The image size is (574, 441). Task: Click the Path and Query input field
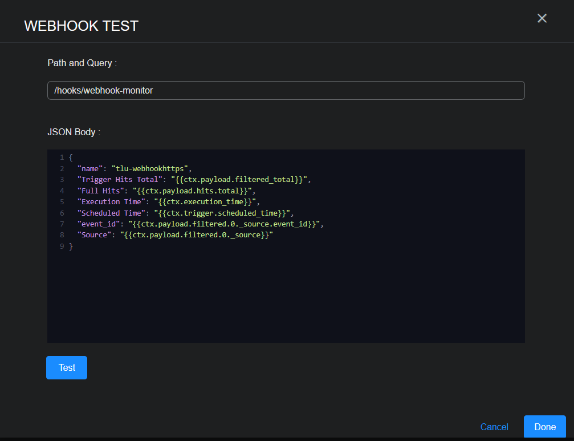[x=286, y=90]
